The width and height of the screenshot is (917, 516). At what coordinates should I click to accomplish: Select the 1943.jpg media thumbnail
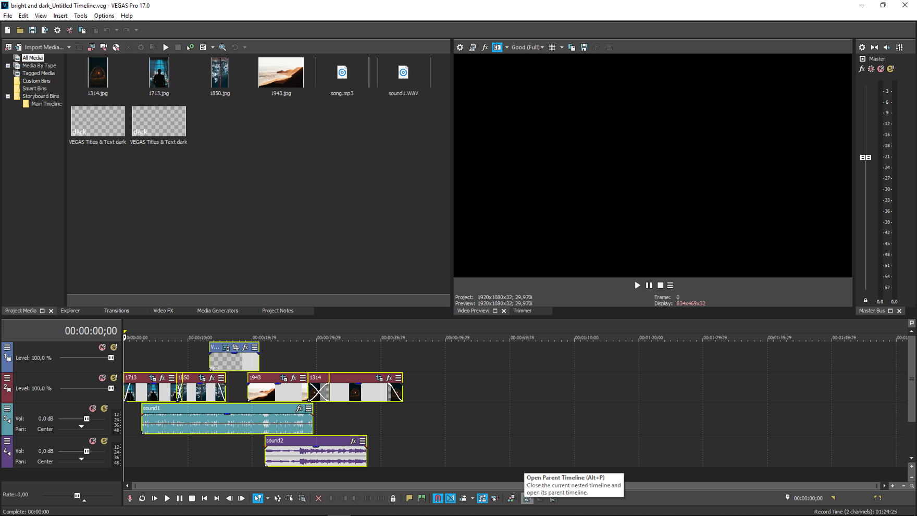(x=280, y=72)
